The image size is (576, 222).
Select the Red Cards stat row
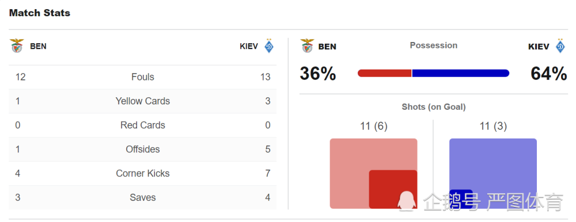[142, 125]
